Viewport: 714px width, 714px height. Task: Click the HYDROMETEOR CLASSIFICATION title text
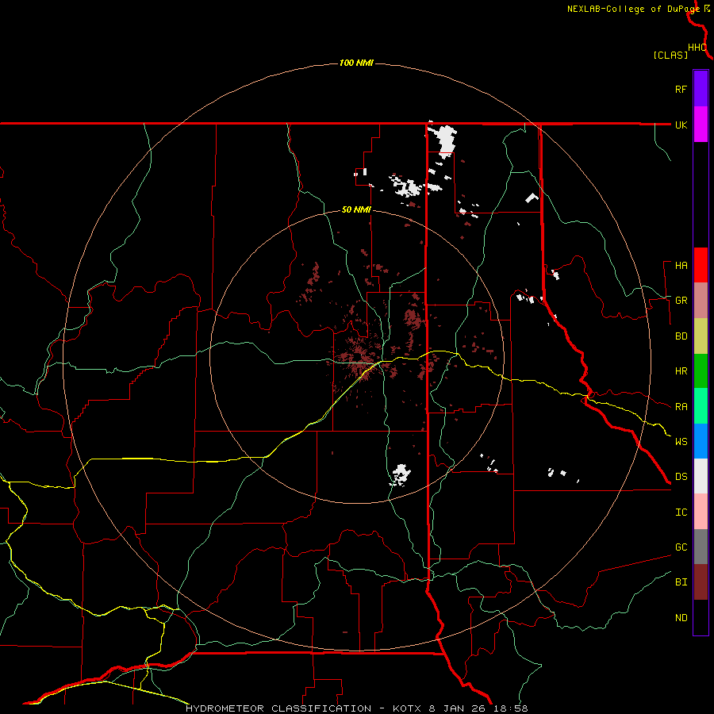(278, 708)
